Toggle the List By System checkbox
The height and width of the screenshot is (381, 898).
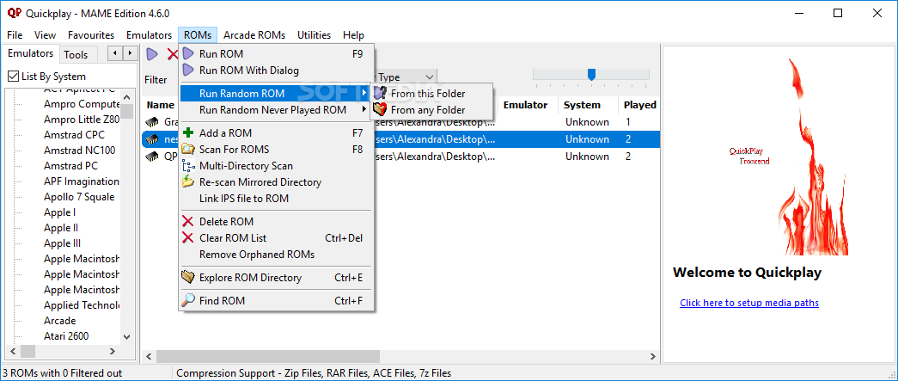coord(13,77)
